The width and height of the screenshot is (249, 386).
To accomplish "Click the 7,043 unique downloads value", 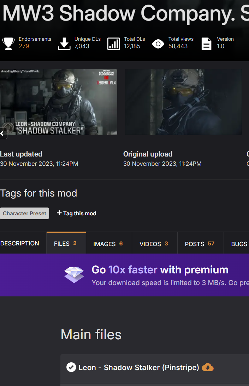I will pos(82,46).
